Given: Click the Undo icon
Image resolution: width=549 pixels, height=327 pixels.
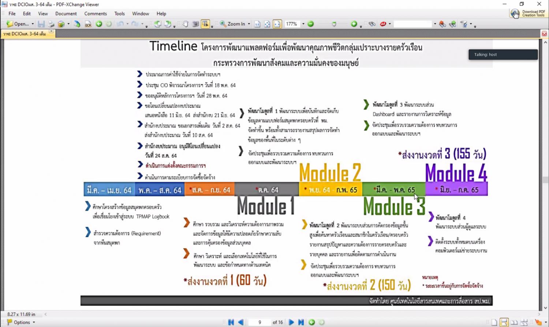Looking at the screenshot, I should [120, 24].
